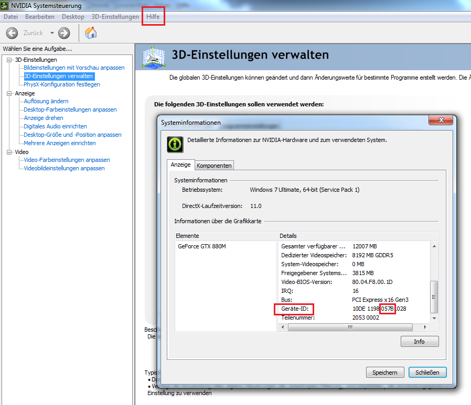Click the horizontal scrollbar thumb in details list
The width and height of the screenshot is (471, 405).
[350, 327]
